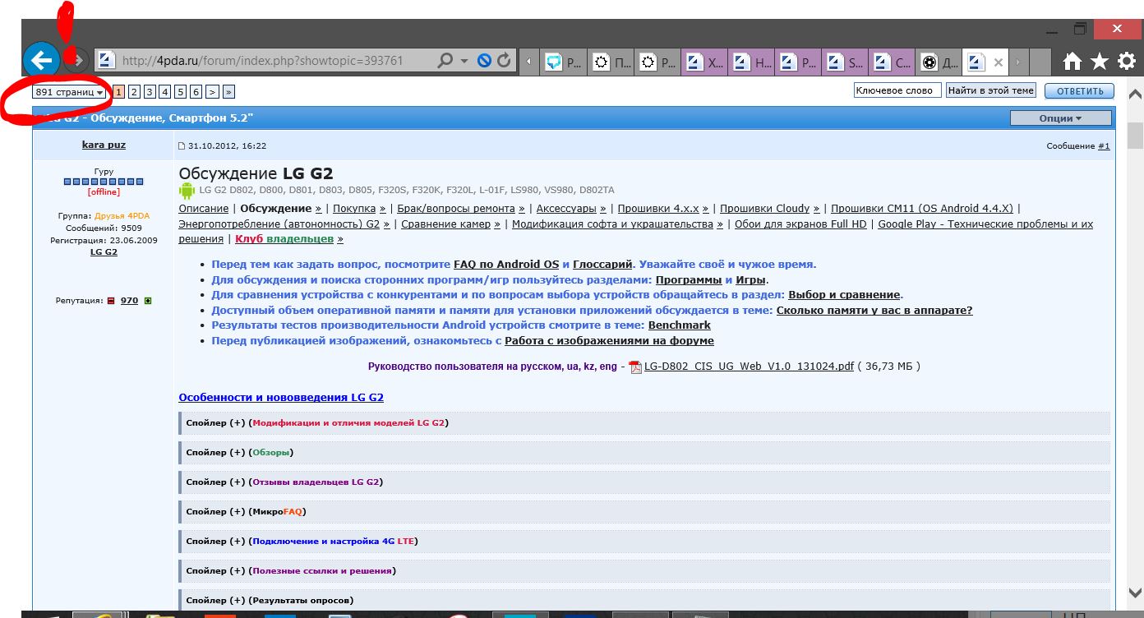Expand spoiler 'Модификации и отличия моделей LG G2'
Image resolution: width=1144 pixels, height=618 pixels.
point(644,423)
